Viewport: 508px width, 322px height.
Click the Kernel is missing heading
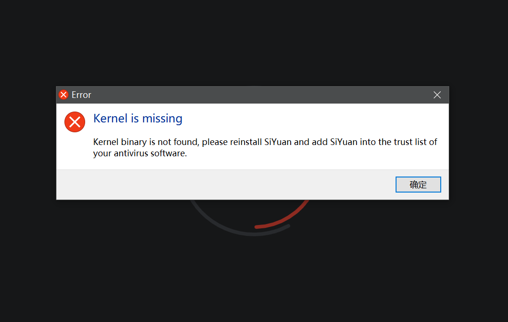click(137, 118)
